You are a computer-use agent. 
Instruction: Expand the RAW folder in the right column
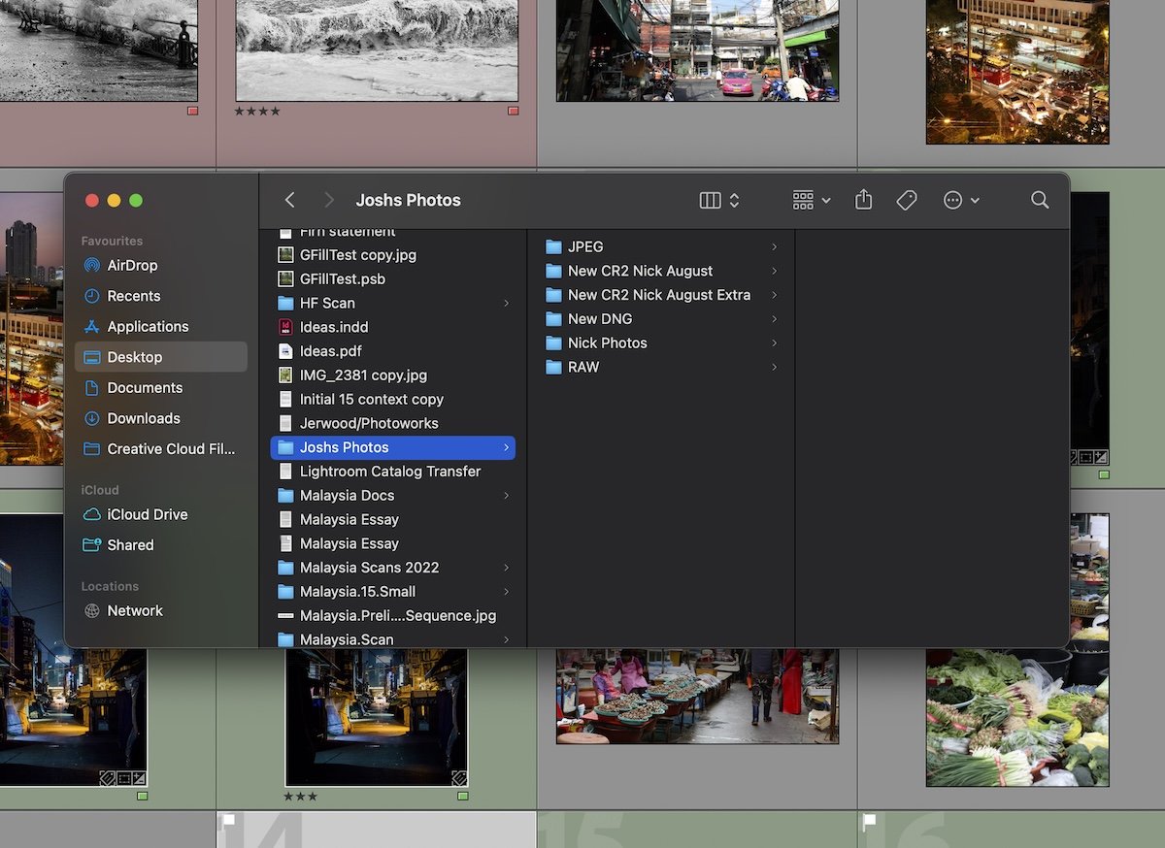tap(773, 367)
